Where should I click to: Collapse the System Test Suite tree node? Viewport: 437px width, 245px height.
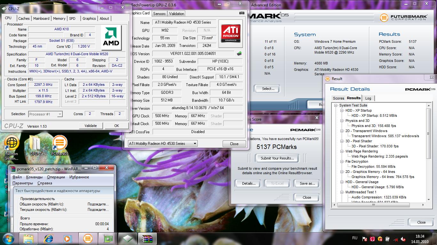336,105
